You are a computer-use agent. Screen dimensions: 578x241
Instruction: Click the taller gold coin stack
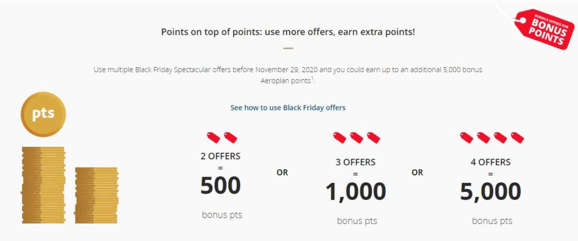[x=43, y=185]
